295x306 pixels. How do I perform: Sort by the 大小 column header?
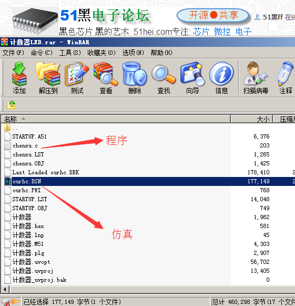click(x=252, y=119)
